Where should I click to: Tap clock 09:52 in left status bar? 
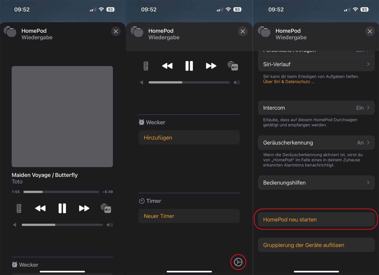coord(22,9)
